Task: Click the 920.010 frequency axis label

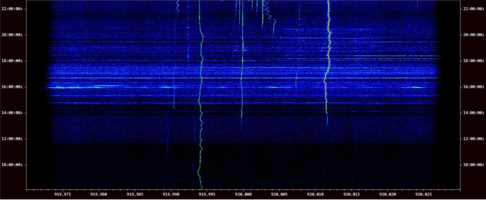Action: (315, 194)
